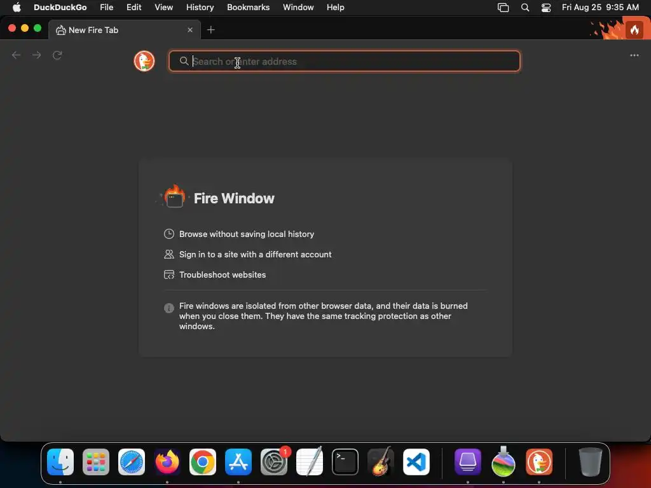Open the History menu
Viewport: 651px width, 488px height.
200,8
